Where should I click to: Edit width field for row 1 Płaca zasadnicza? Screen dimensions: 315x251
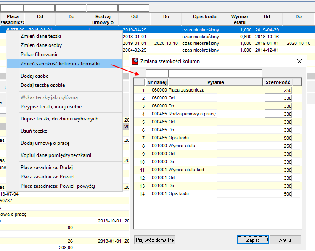tap(278, 90)
